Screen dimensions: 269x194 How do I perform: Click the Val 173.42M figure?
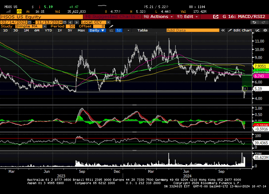pyautogui.click(x=200, y=12)
